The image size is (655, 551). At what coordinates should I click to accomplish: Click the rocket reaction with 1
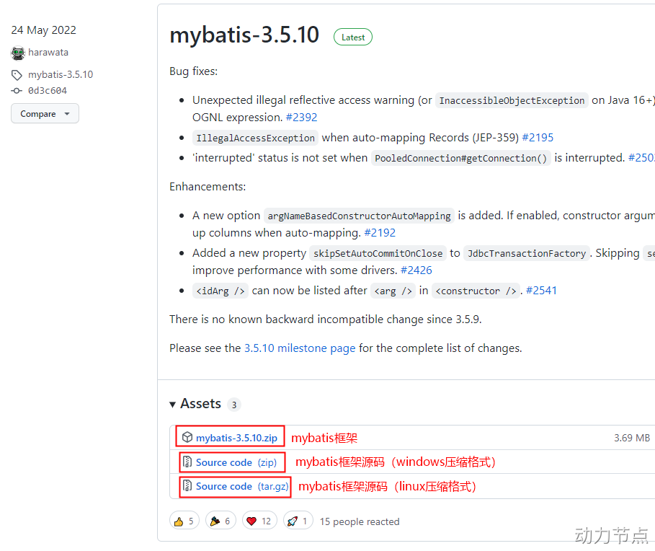click(298, 521)
